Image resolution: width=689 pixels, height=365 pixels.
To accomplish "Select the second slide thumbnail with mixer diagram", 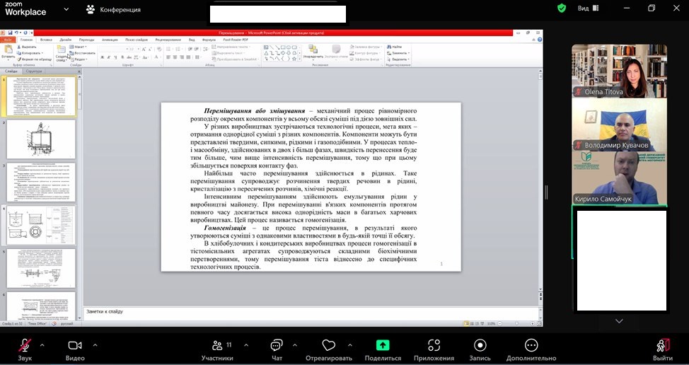I will coord(41,139).
